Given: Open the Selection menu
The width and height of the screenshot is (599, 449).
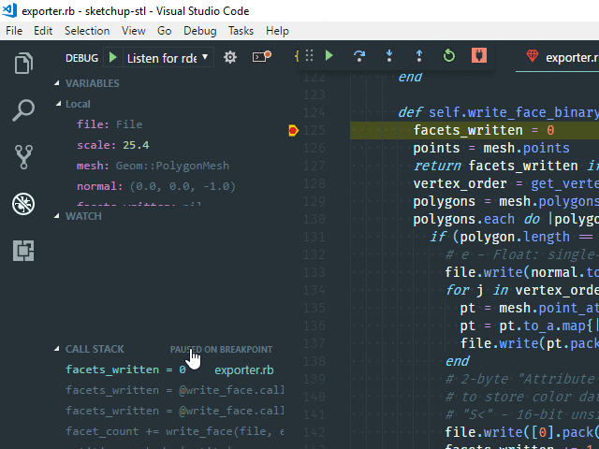Looking at the screenshot, I should coord(87,30).
